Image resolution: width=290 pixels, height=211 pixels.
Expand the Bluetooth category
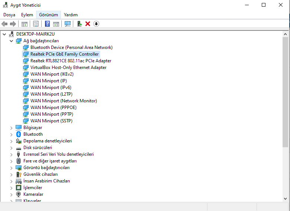click(x=11, y=135)
